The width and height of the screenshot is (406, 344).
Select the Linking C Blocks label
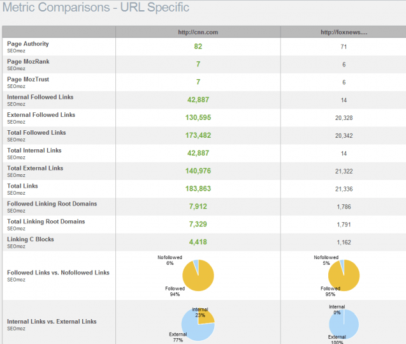click(x=31, y=239)
